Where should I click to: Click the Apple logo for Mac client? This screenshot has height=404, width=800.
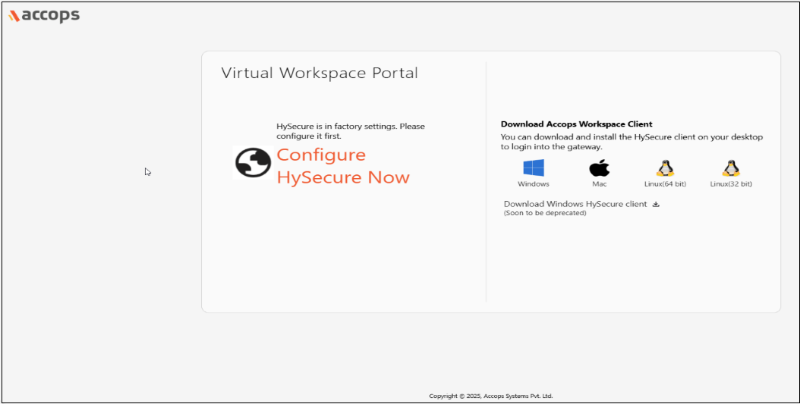(x=600, y=168)
